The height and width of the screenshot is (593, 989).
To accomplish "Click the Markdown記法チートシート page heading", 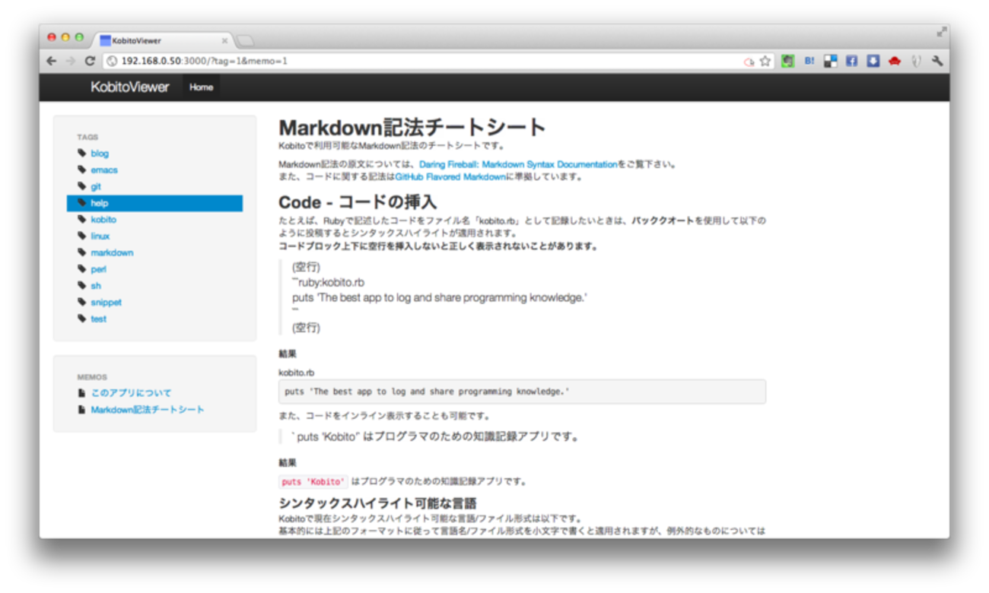I will click(412, 128).
